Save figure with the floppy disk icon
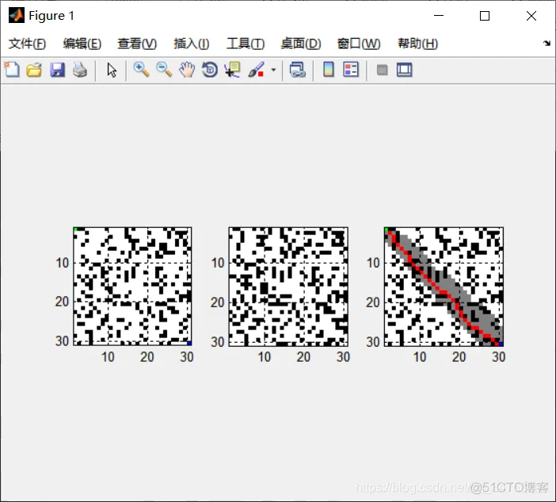Screen dimensions: 556x502 tap(57, 70)
